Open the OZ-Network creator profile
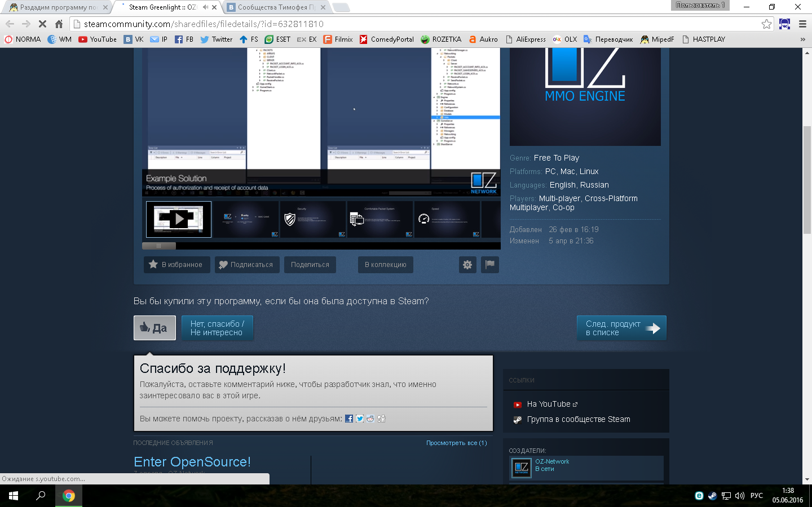The height and width of the screenshot is (507, 812). [552, 461]
